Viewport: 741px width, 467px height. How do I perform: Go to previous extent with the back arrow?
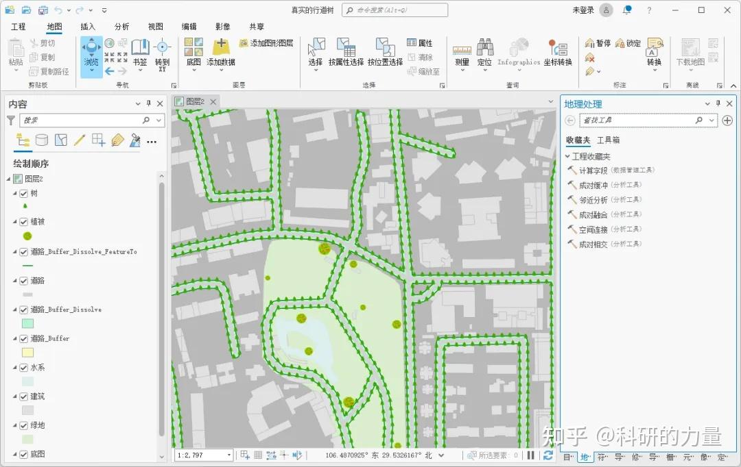click(110, 71)
